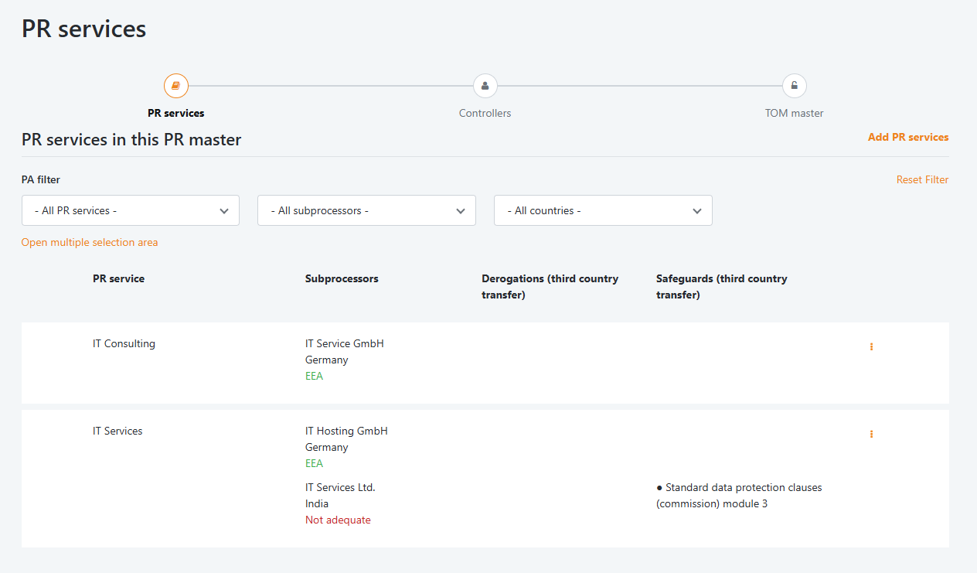Open three-dot menu for IT Consulting row
Viewport: 977px width, 573px height.
[x=871, y=347]
